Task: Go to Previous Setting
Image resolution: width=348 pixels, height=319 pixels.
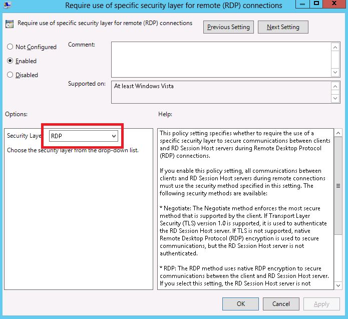Action: coord(229,27)
